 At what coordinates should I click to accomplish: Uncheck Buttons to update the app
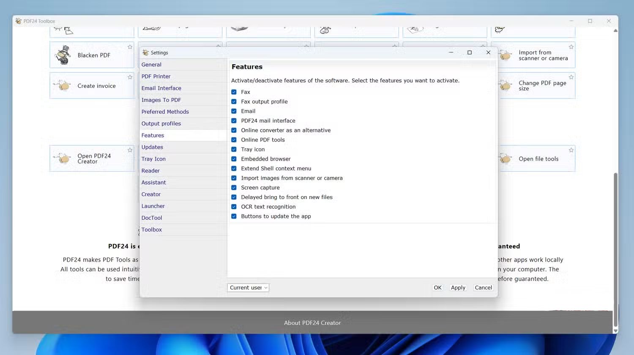click(234, 216)
